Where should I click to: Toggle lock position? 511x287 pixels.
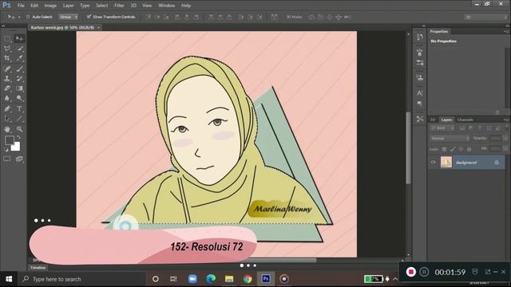coord(461,149)
